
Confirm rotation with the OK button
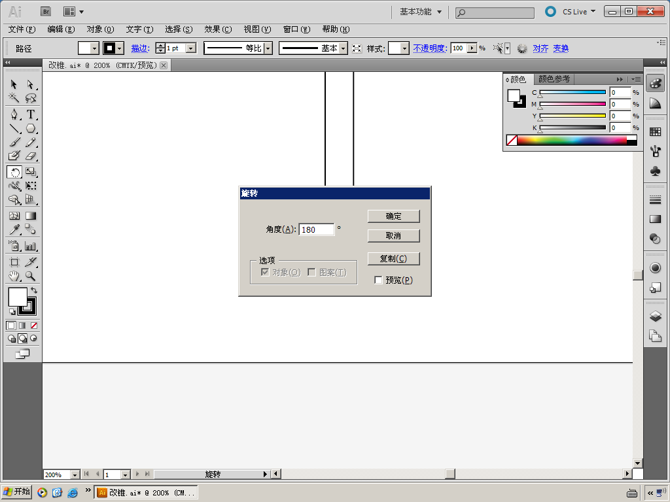(x=393, y=216)
